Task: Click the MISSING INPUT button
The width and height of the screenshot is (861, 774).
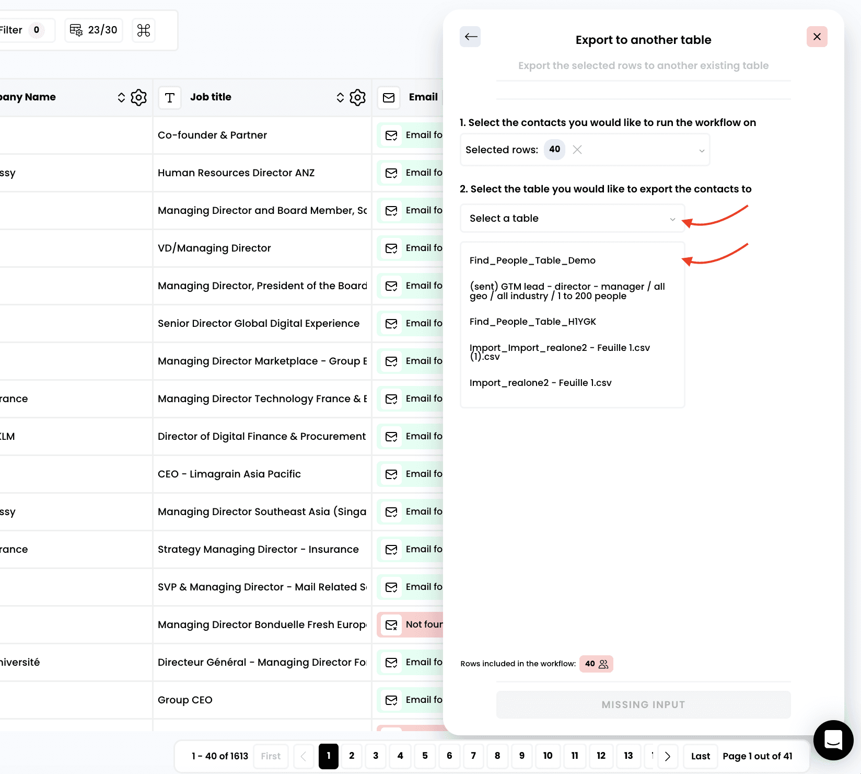Action: pyautogui.click(x=644, y=705)
